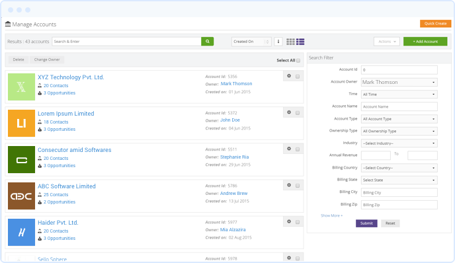Open 25 Contacts link for ABC Software
455x263 pixels.
[56, 194]
